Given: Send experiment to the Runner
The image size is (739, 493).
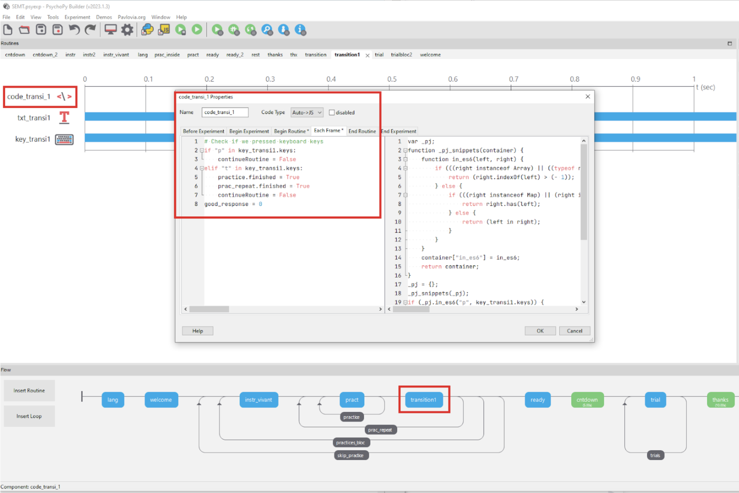Looking at the screenshot, I should tap(180, 30).
